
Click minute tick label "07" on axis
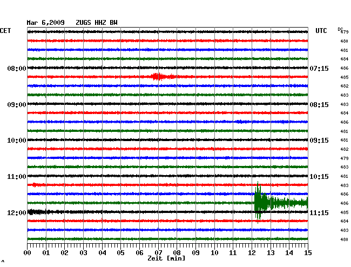[158, 253]
